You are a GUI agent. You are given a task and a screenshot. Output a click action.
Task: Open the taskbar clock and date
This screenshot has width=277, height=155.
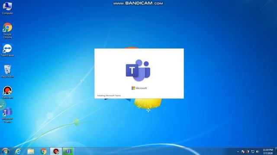point(268,152)
